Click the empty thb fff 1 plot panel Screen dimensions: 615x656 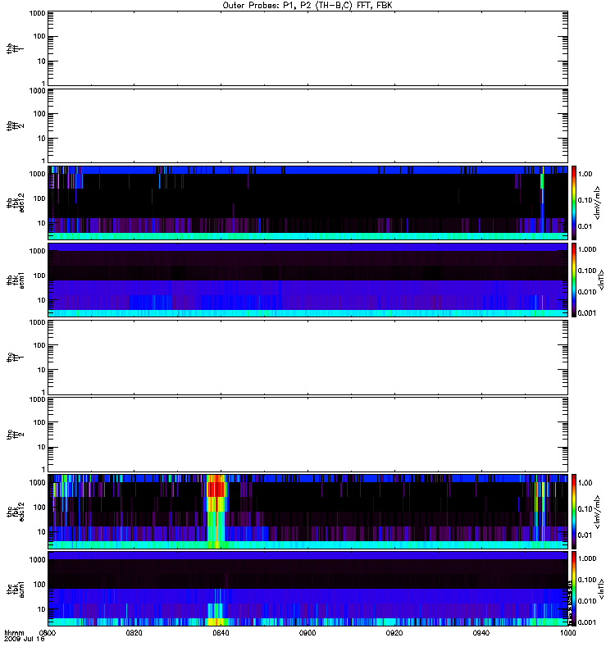307,48
